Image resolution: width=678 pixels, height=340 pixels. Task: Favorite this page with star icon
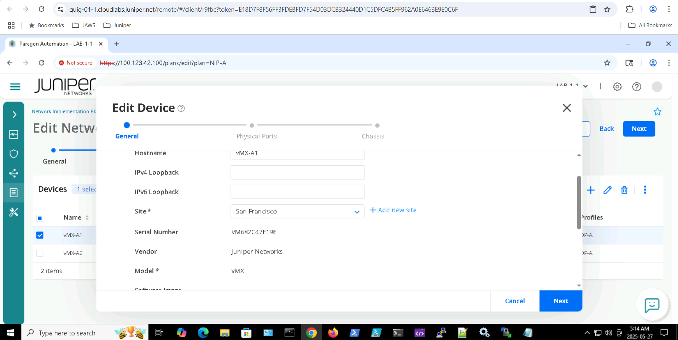tap(657, 112)
